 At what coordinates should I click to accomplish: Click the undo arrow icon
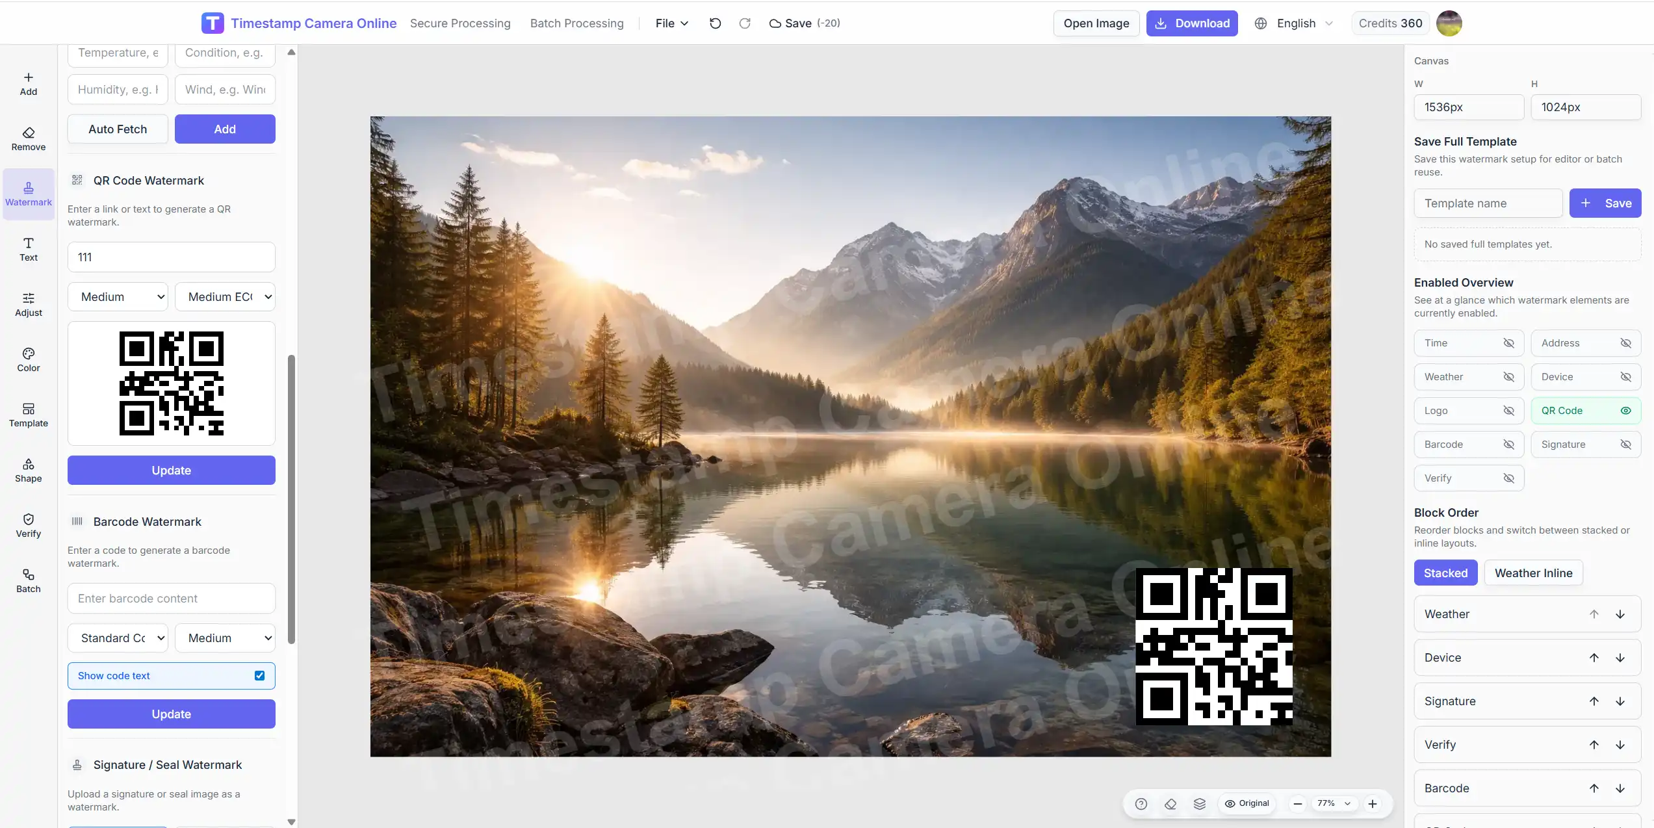[x=715, y=23]
